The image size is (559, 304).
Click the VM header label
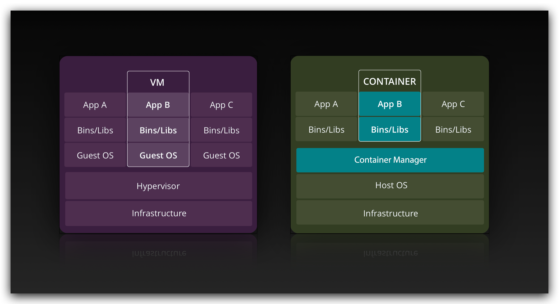157,83
